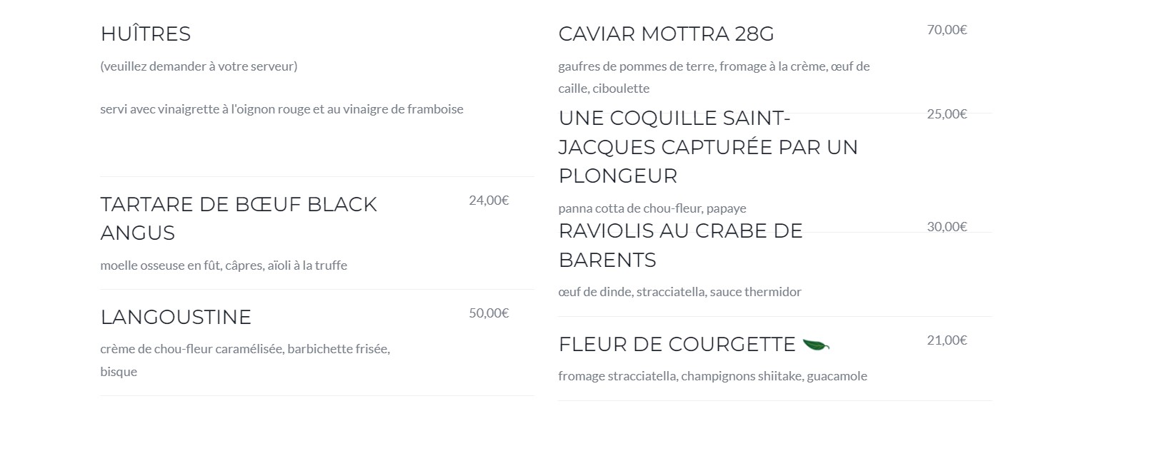Click the CAVIAR MOTTRA 28G title
Image resolution: width=1171 pixels, height=461 pixels.
666,34
